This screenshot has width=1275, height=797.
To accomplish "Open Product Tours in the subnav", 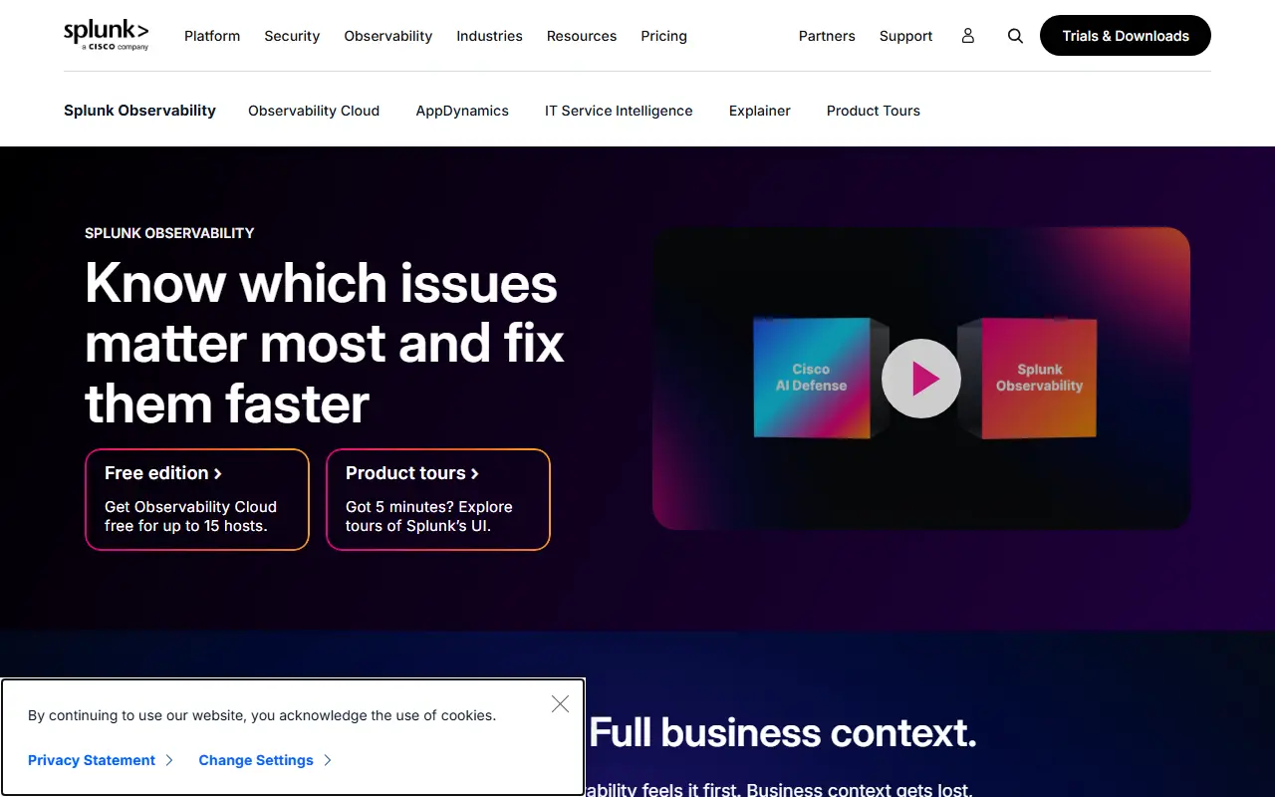I will click(x=874, y=111).
